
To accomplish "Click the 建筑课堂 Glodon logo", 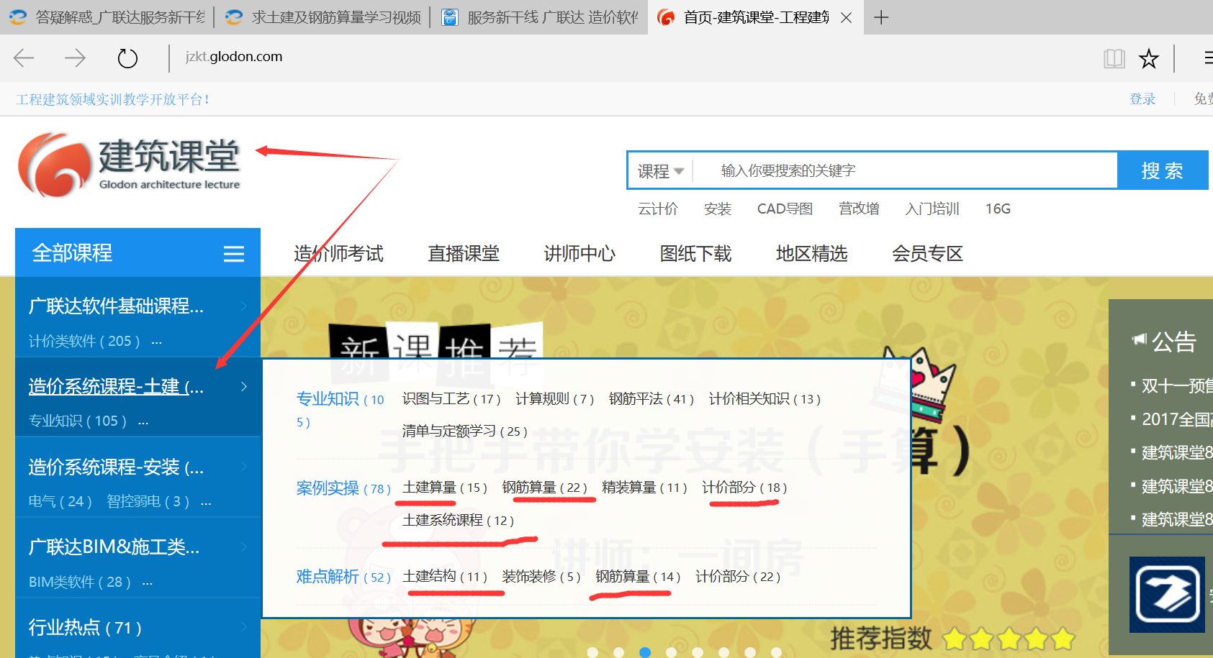I will [130, 164].
